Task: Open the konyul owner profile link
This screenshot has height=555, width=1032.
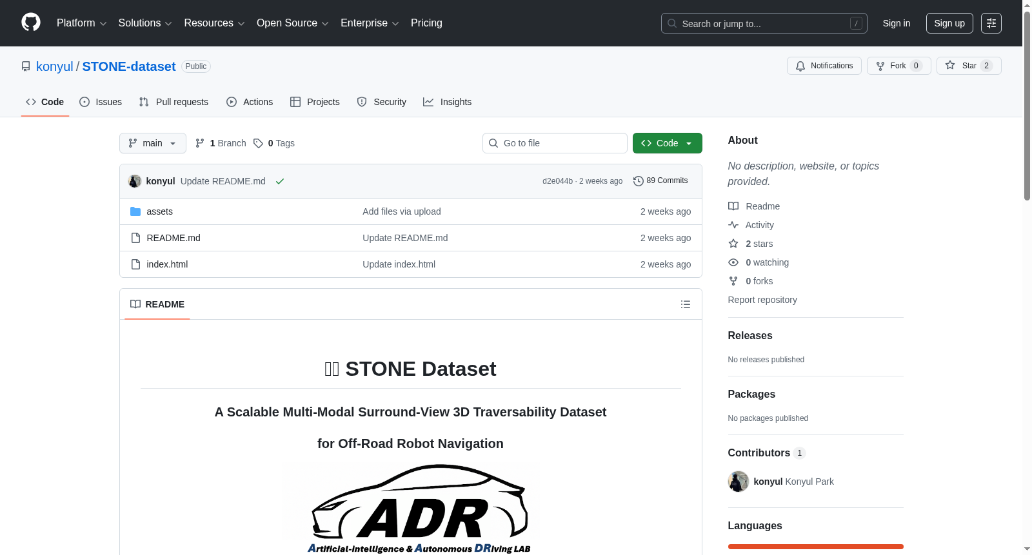Action: [x=55, y=66]
